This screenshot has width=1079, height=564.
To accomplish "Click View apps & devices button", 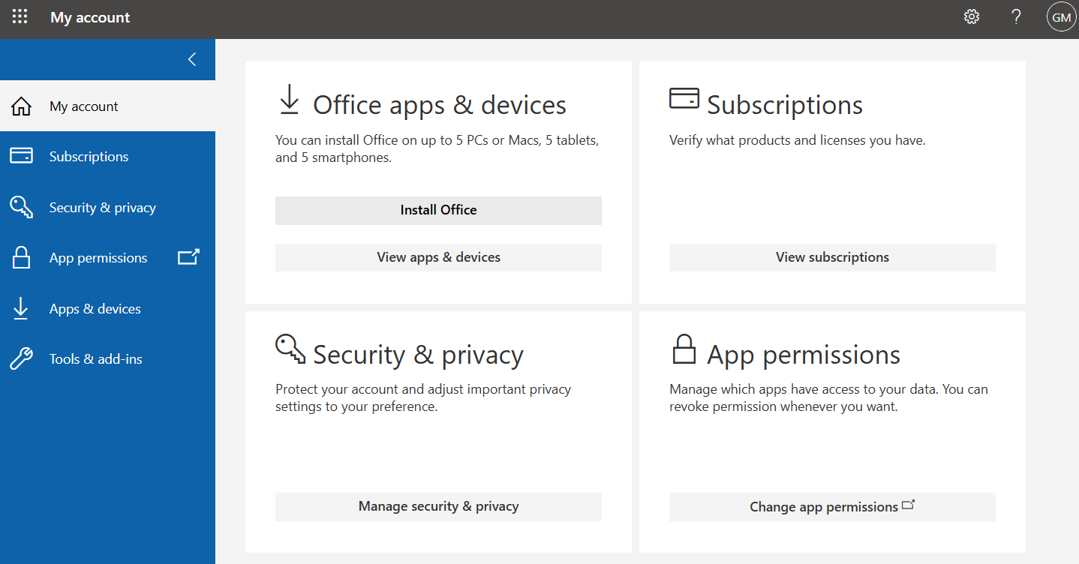I will pos(438,257).
